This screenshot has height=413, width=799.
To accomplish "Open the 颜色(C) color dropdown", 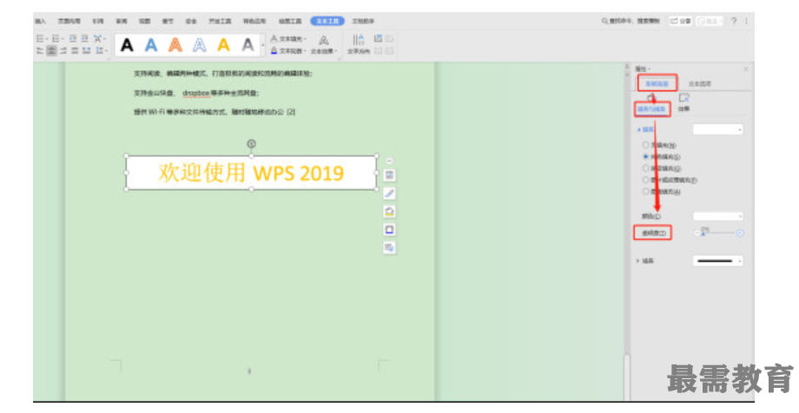I will [x=717, y=216].
